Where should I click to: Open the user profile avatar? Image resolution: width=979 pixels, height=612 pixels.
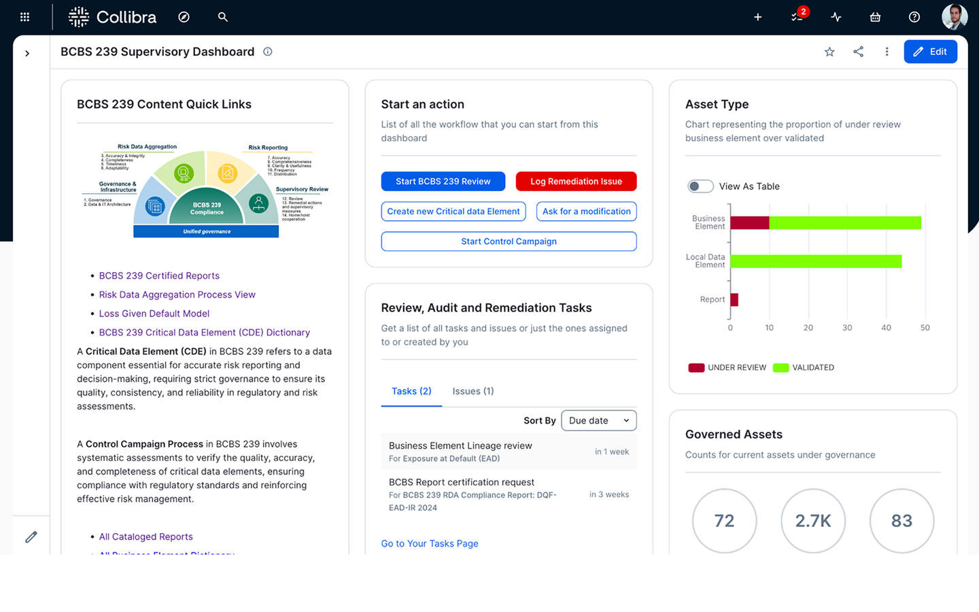[955, 17]
